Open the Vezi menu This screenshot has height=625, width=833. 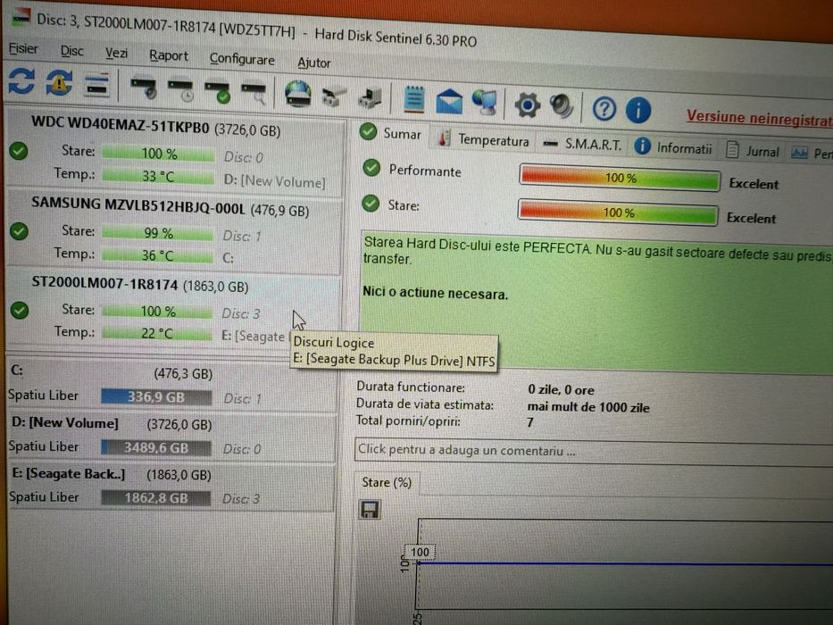[116, 54]
